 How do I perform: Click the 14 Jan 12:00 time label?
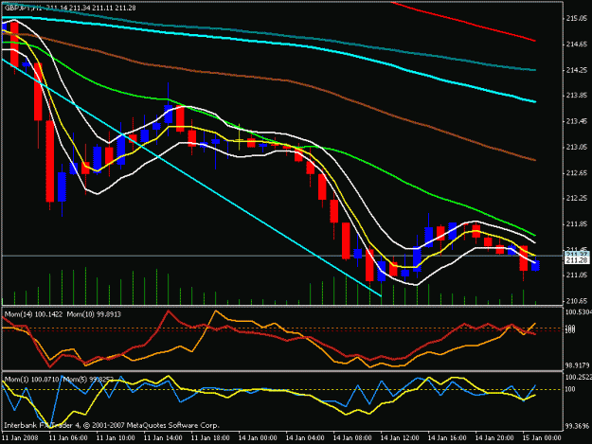click(400, 438)
